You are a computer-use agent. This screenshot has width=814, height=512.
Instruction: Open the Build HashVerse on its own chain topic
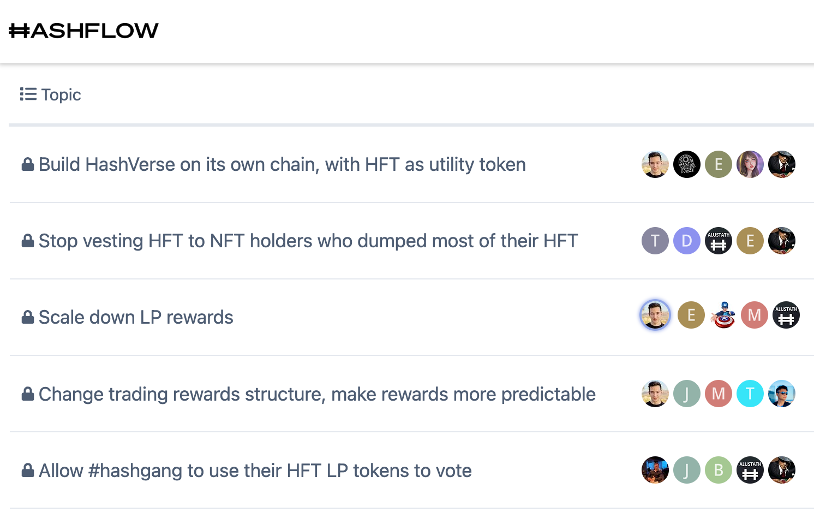[x=282, y=164]
